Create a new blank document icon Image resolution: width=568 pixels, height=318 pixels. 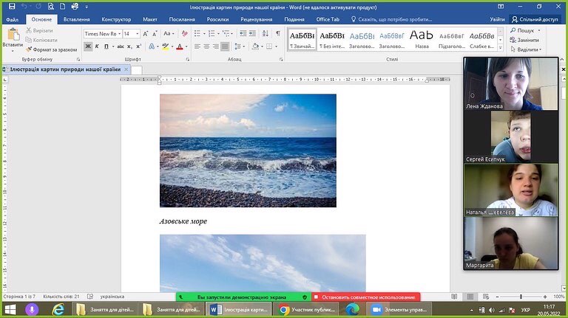click(62, 7)
